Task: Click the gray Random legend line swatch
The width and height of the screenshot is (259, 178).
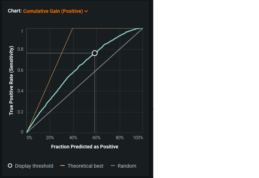Action: (x=113, y=166)
